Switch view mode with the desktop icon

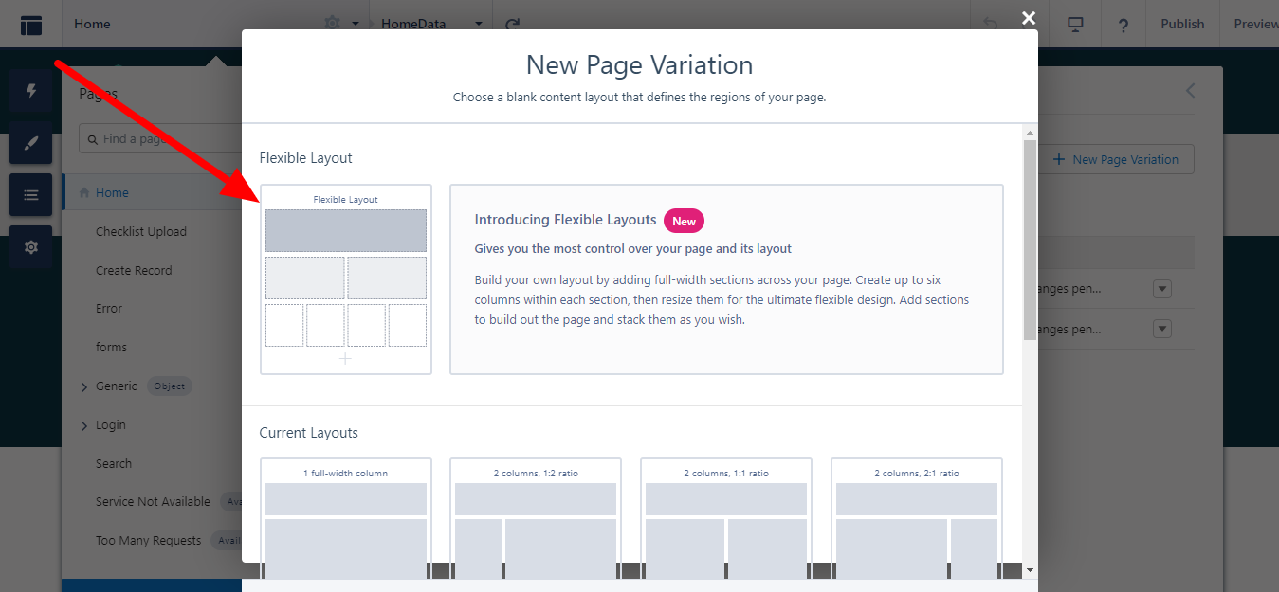point(1075,25)
